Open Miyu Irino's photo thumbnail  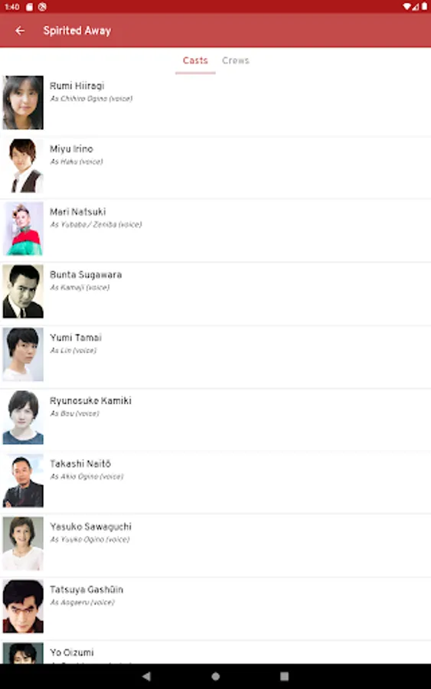click(x=23, y=165)
